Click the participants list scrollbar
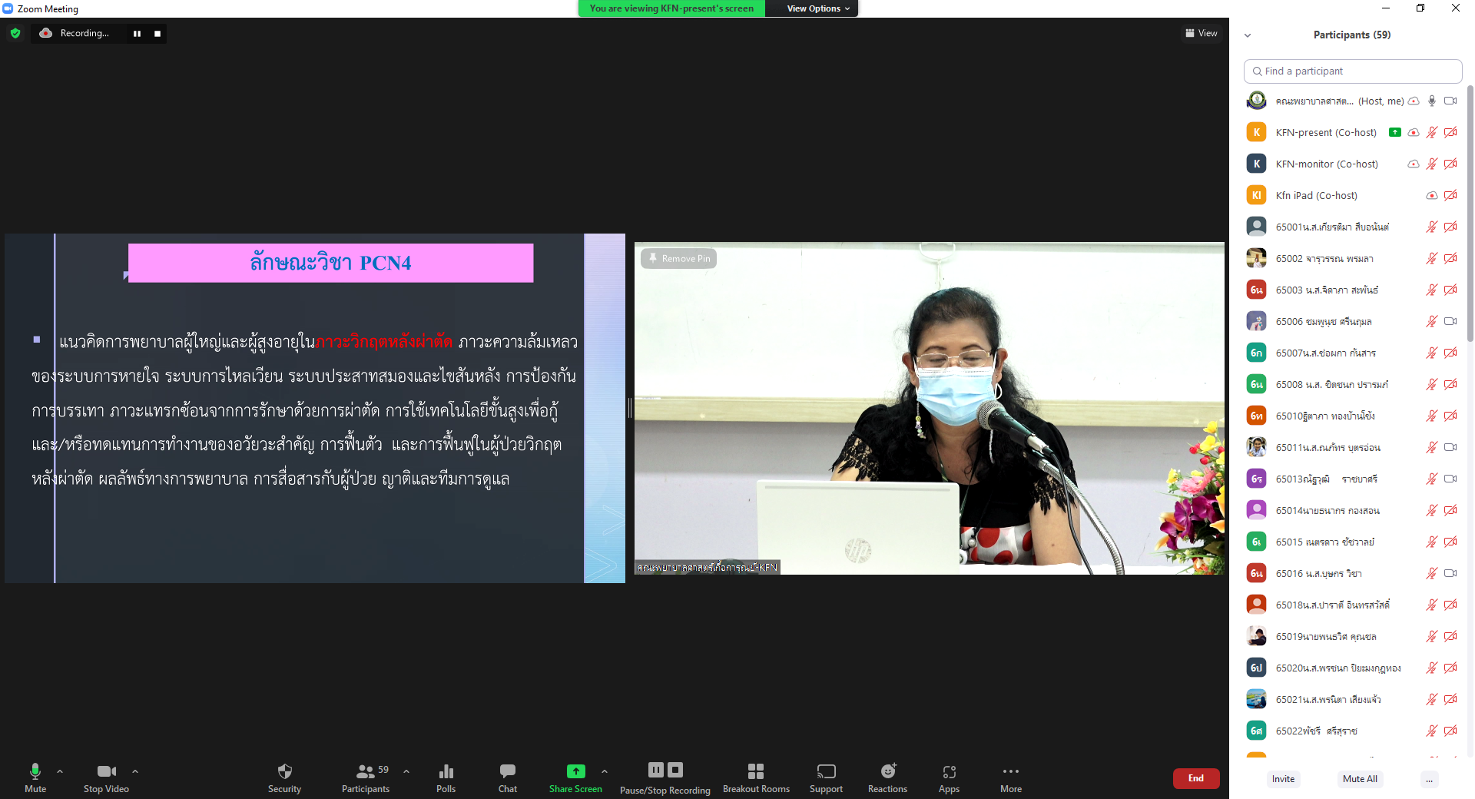This screenshot has height=799, width=1475. click(1470, 215)
